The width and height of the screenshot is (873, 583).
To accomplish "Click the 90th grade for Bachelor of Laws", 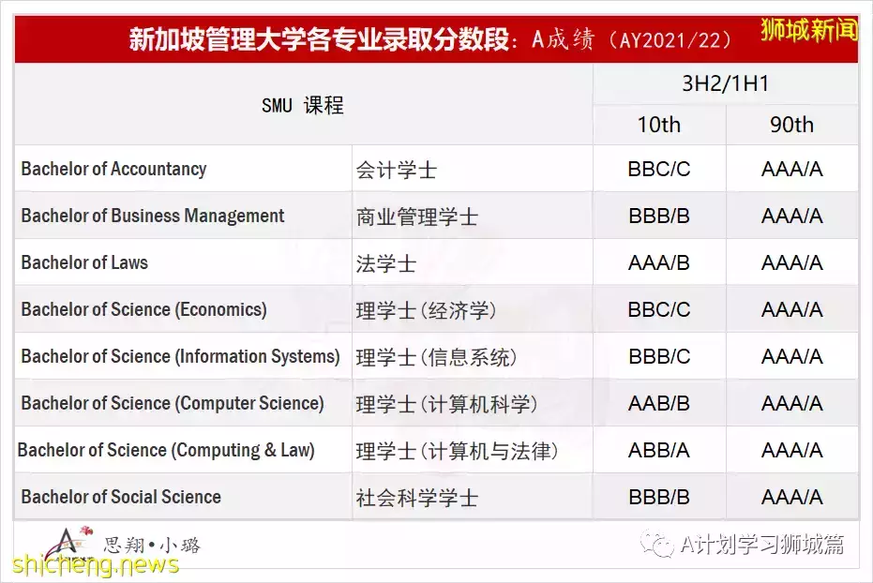I will click(x=791, y=262).
